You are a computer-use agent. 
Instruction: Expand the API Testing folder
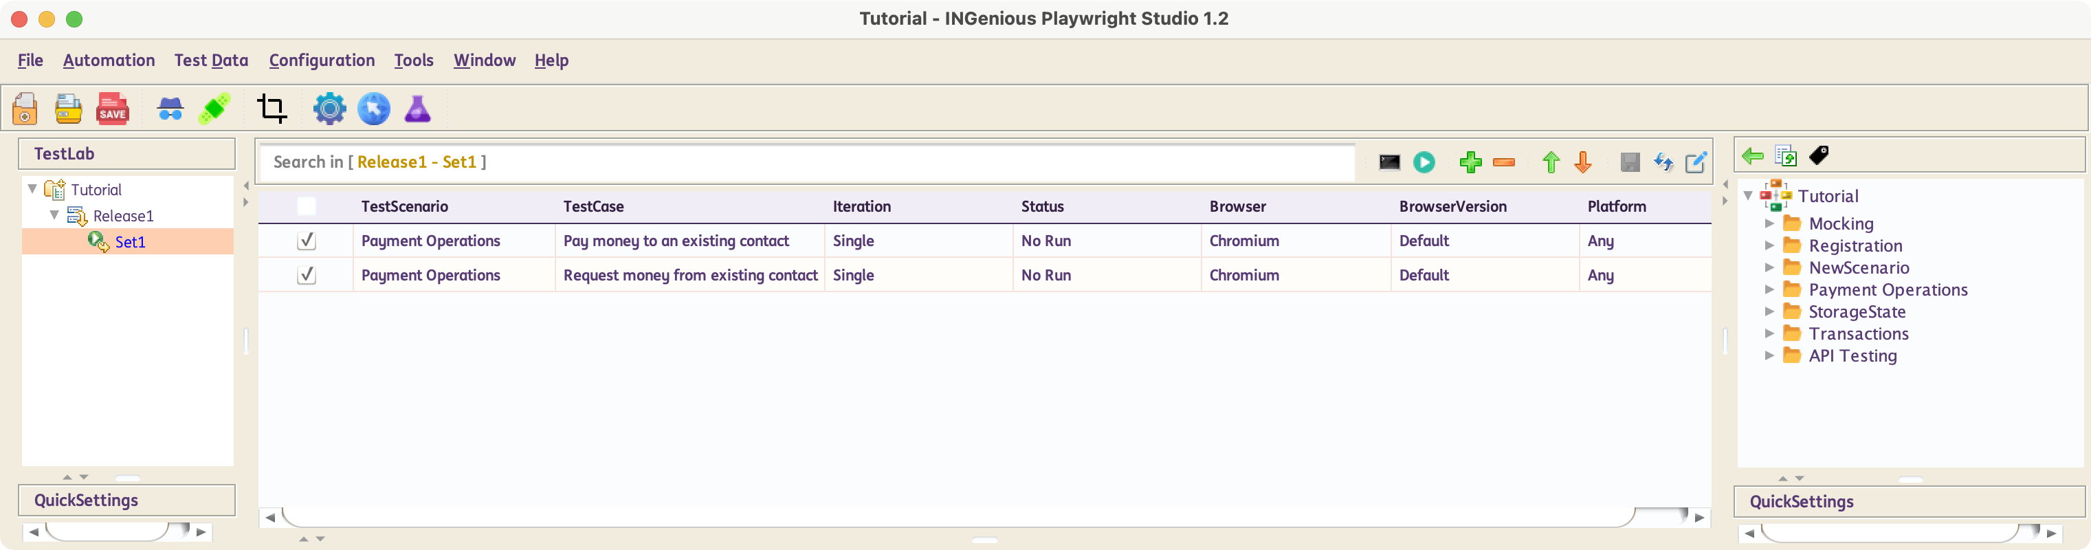(x=1769, y=355)
